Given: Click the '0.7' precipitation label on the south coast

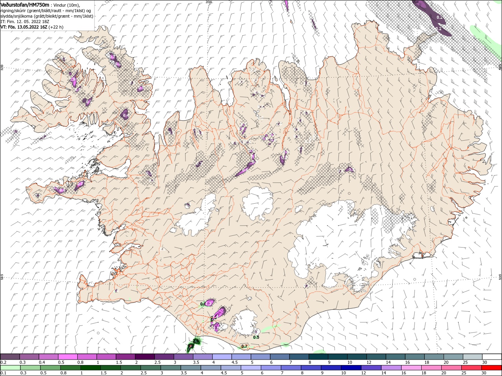Looking at the screenshot, I should pyautogui.click(x=244, y=346).
